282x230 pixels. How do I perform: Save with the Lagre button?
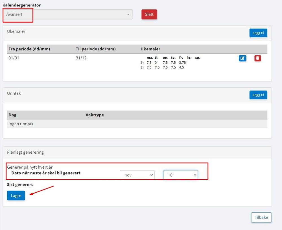coord(16,195)
